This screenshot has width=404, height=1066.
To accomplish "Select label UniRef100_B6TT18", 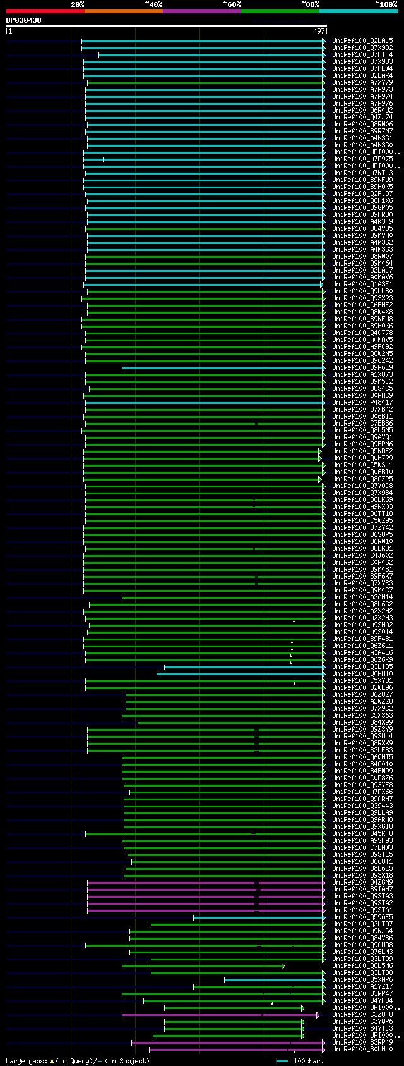I will 362,513.
